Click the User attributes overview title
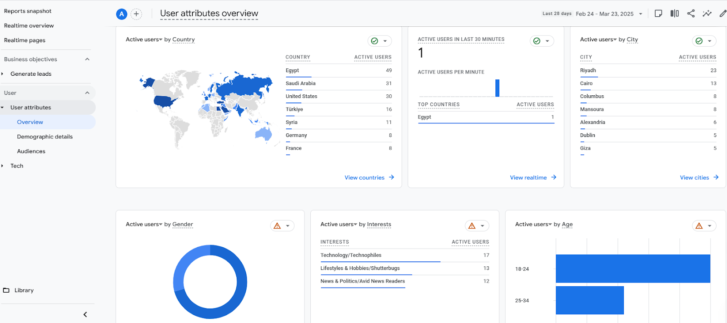This screenshot has height=323, width=727. [x=209, y=14]
